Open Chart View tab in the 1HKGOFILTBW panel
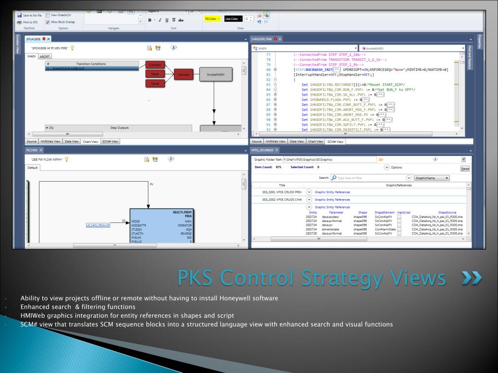The image size is (498, 373). point(315,141)
